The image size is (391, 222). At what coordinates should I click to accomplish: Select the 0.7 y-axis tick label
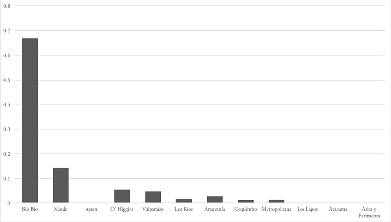pos(8,31)
